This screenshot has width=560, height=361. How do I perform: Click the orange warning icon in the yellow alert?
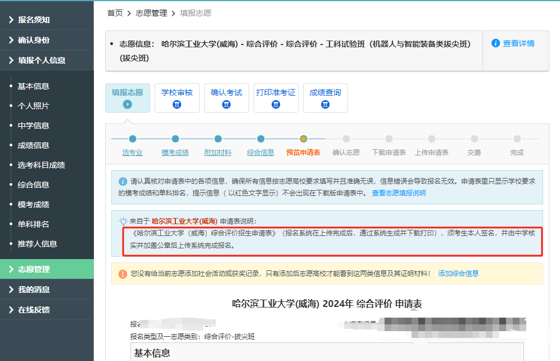coord(123,274)
